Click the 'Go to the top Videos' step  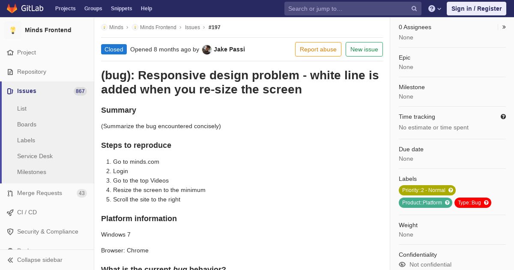click(x=141, y=181)
